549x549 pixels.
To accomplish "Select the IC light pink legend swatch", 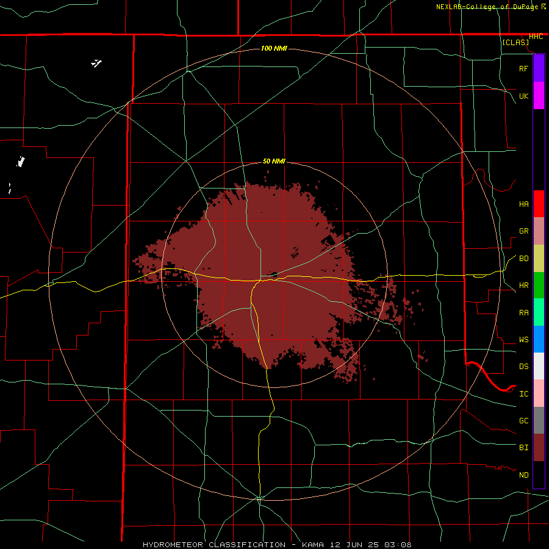I will point(539,393).
